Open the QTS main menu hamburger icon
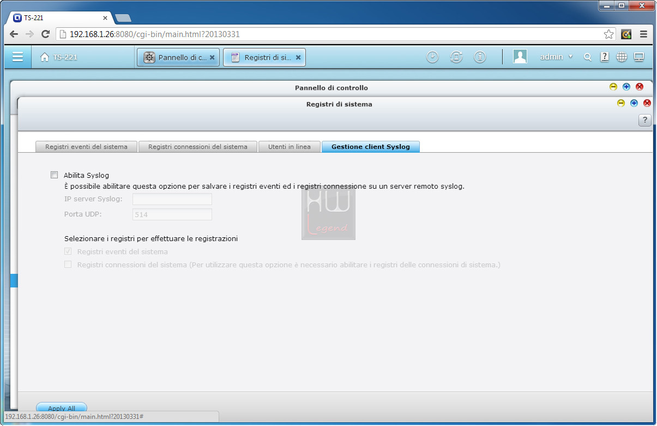Screen dimensions: 657x426 tap(17, 57)
